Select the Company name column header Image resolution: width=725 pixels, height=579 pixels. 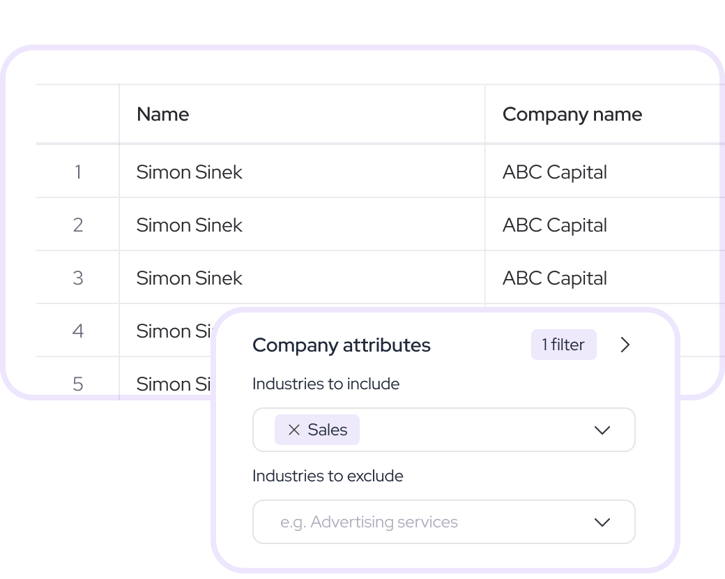point(572,114)
